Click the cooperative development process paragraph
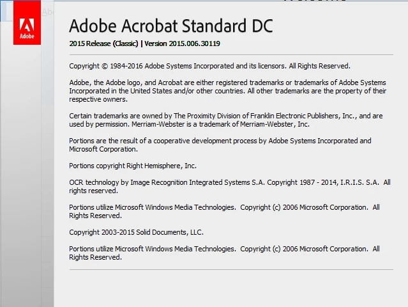This screenshot has width=408, height=307. point(220,145)
